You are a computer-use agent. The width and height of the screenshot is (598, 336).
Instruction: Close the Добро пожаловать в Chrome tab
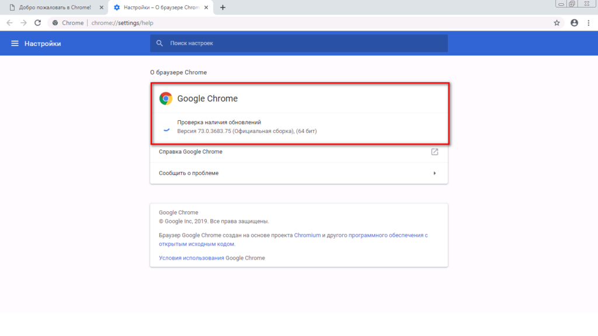point(102,7)
